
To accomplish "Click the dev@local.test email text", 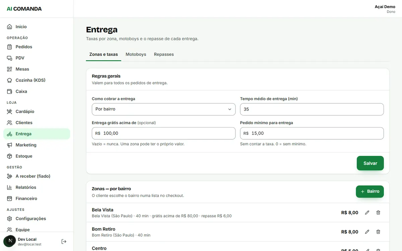I will coord(29,244).
